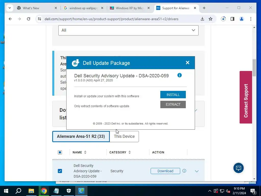Click the scrollbar up arrow
This screenshot has height=196, width=261.
click(x=254, y=27)
